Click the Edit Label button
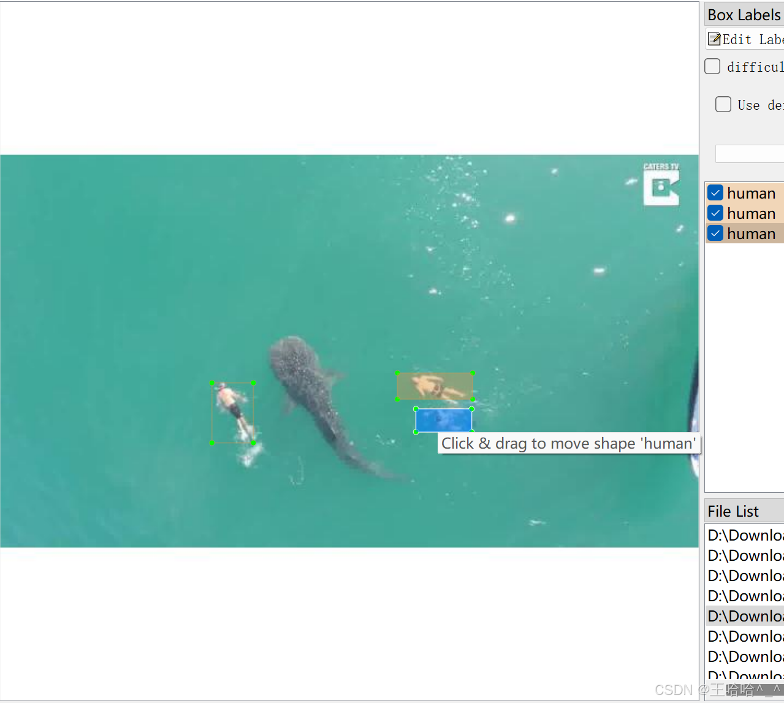This screenshot has width=784, height=703. [745, 39]
